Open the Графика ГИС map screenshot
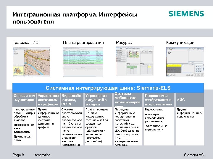The width and height of the screenshot is (213, 159). pyautogui.click(x=31, y=62)
